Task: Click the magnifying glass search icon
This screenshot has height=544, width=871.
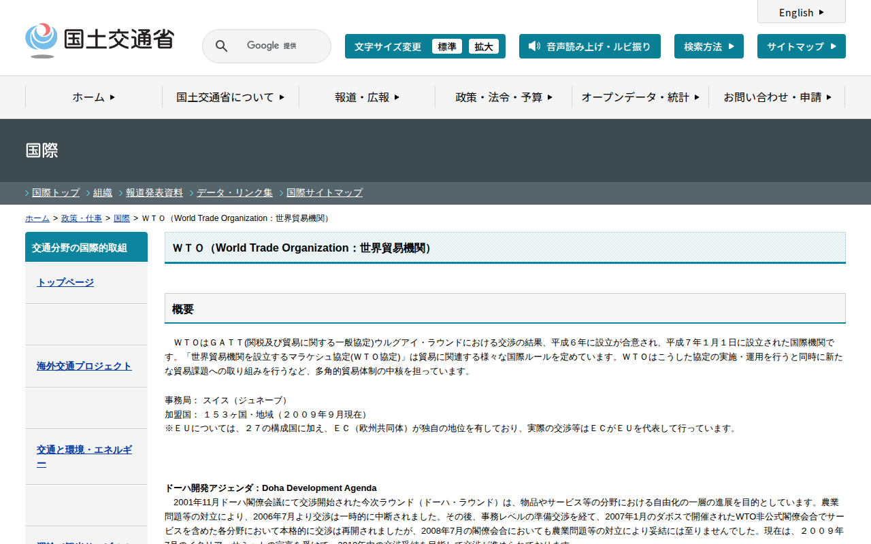Action: (221, 46)
